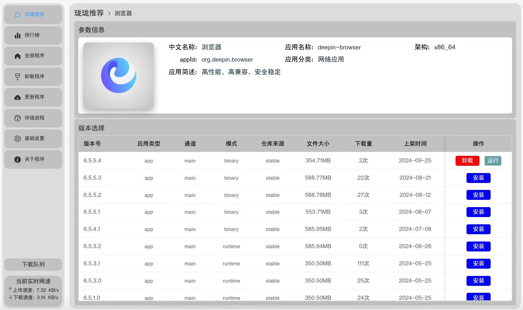Click the cloud icon for 更新程序
Viewport: 523px width, 310px height.
pyautogui.click(x=18, y=97)
